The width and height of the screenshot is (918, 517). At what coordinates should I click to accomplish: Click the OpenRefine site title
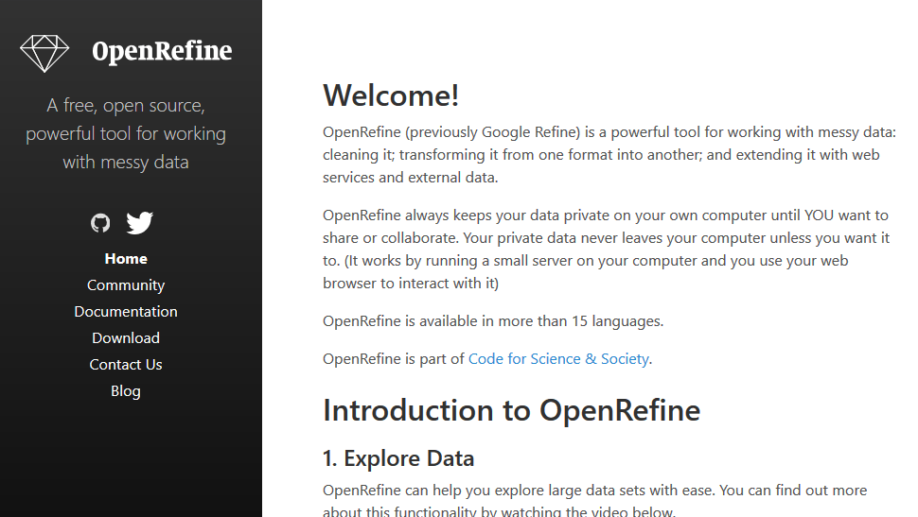tap(162, 51)
